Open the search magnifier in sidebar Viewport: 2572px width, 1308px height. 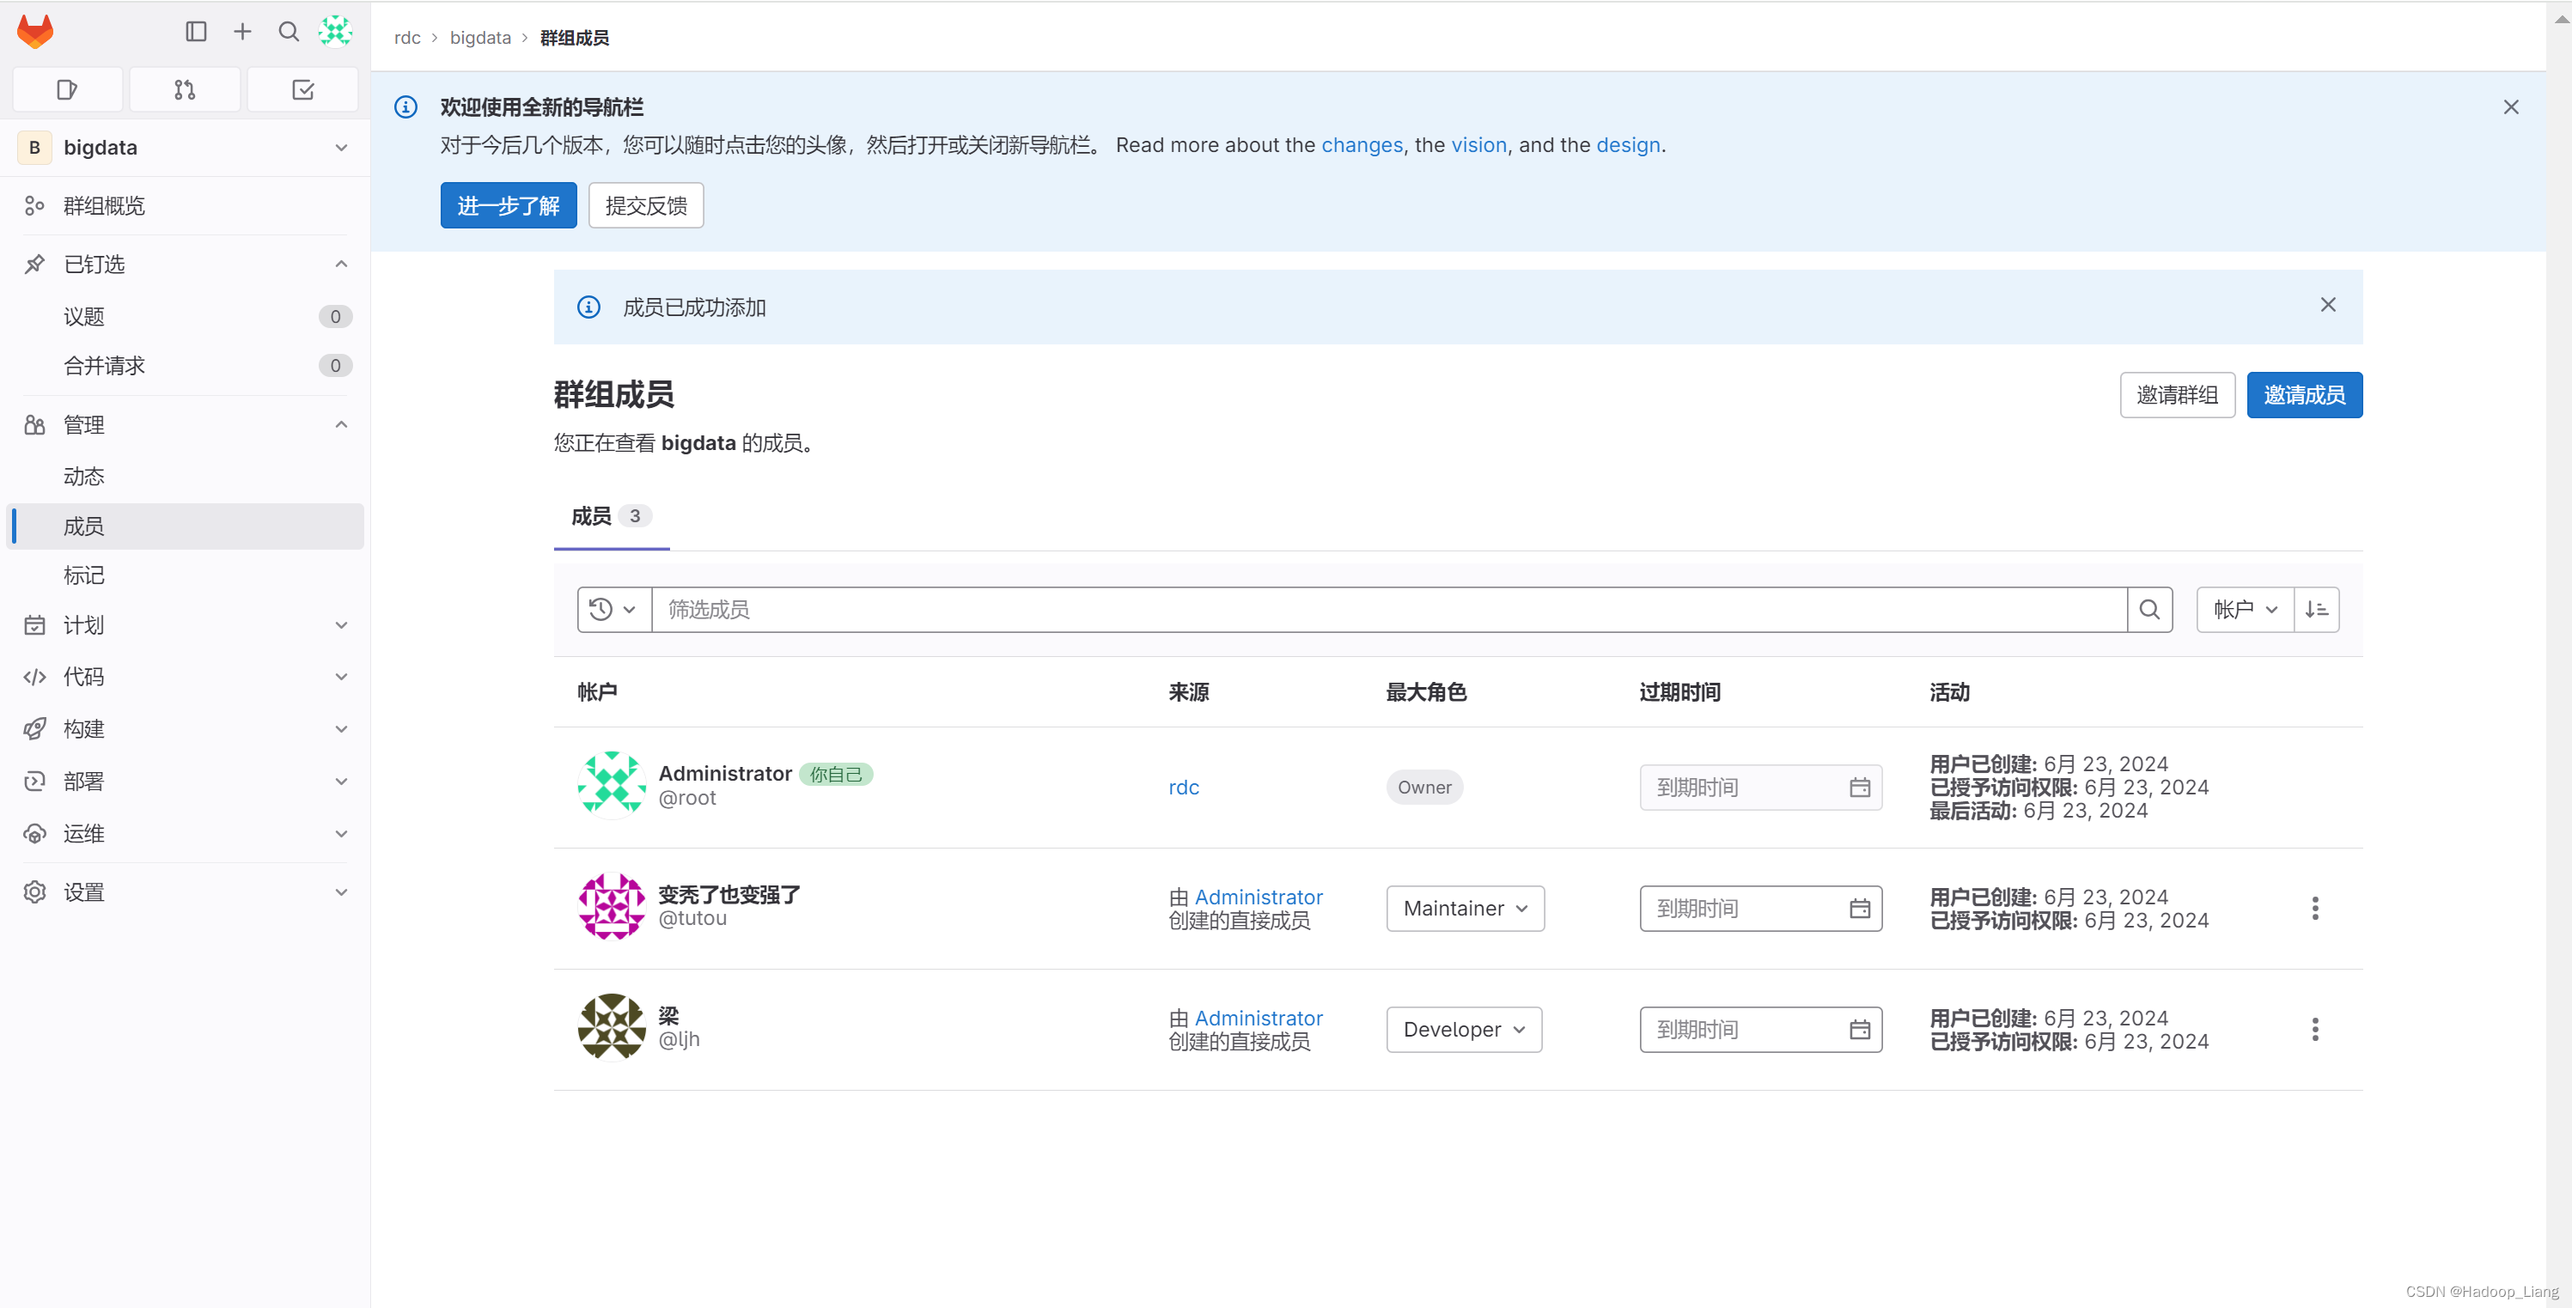[289, 32]
